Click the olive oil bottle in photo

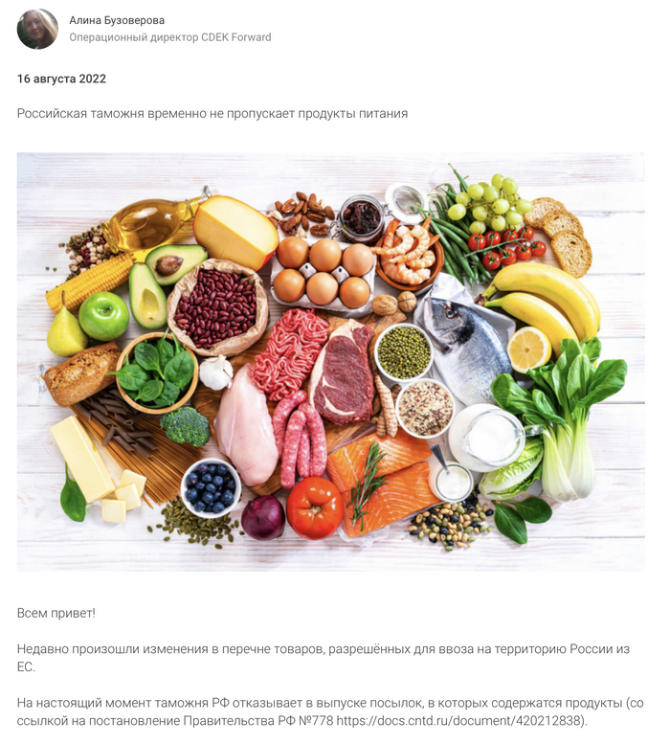pyautogui.click(x=152, y=223)
